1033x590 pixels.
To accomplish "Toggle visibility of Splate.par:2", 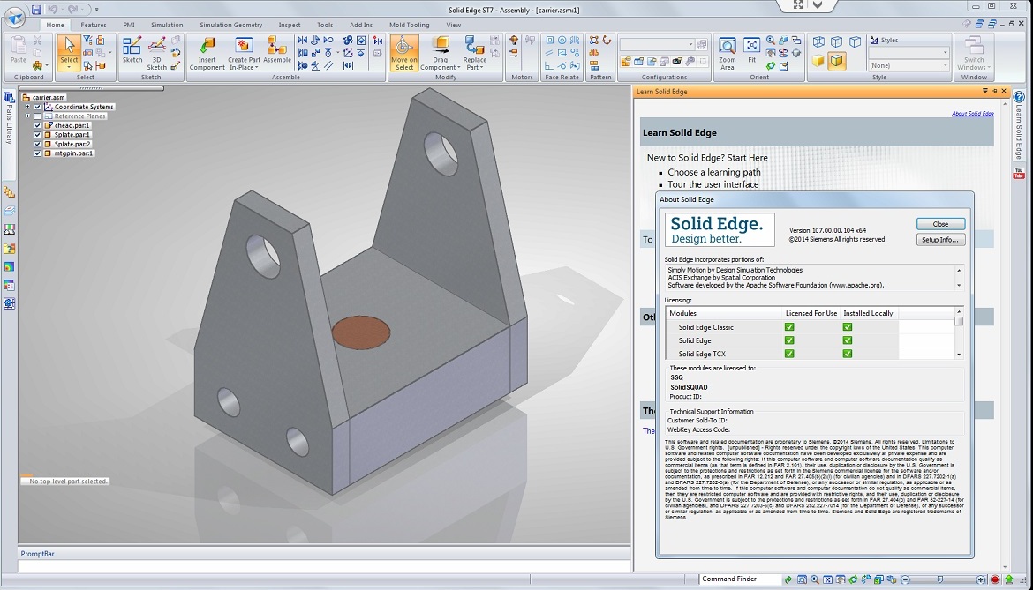I will pos(38,144).
